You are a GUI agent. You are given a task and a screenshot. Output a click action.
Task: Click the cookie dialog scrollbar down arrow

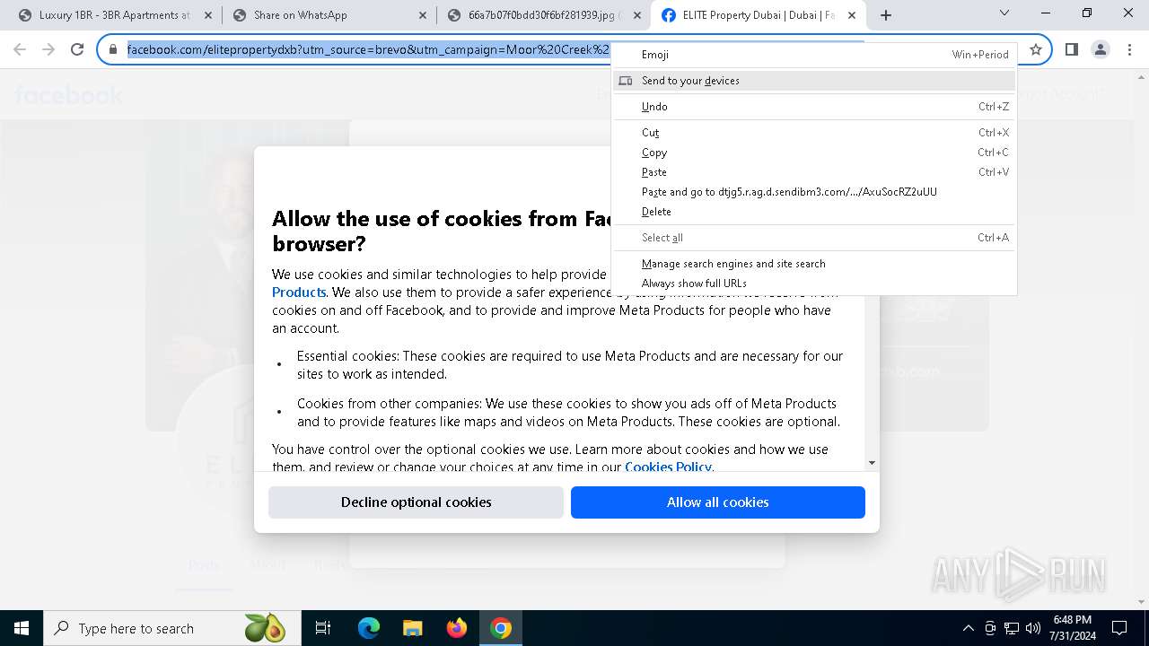(x=872, y=463)
